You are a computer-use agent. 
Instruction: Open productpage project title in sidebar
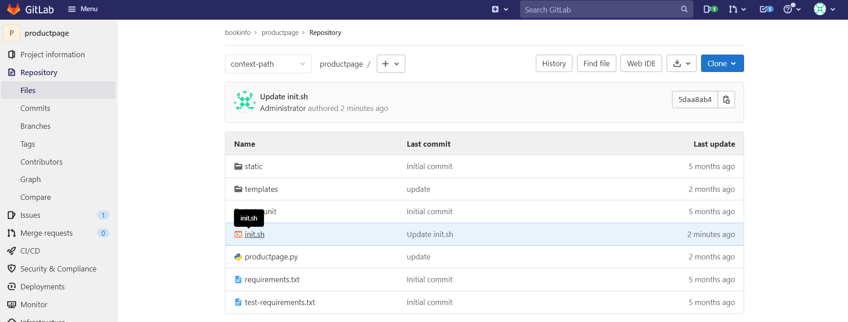(x=47, y=33)
